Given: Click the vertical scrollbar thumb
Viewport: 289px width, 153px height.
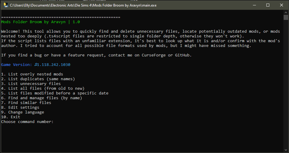Looking at the screenshot, I should [x=286, y=18].
